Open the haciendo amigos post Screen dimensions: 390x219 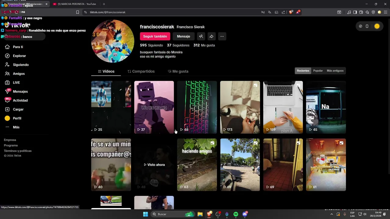pyautogui.click(x=197, y=165)
